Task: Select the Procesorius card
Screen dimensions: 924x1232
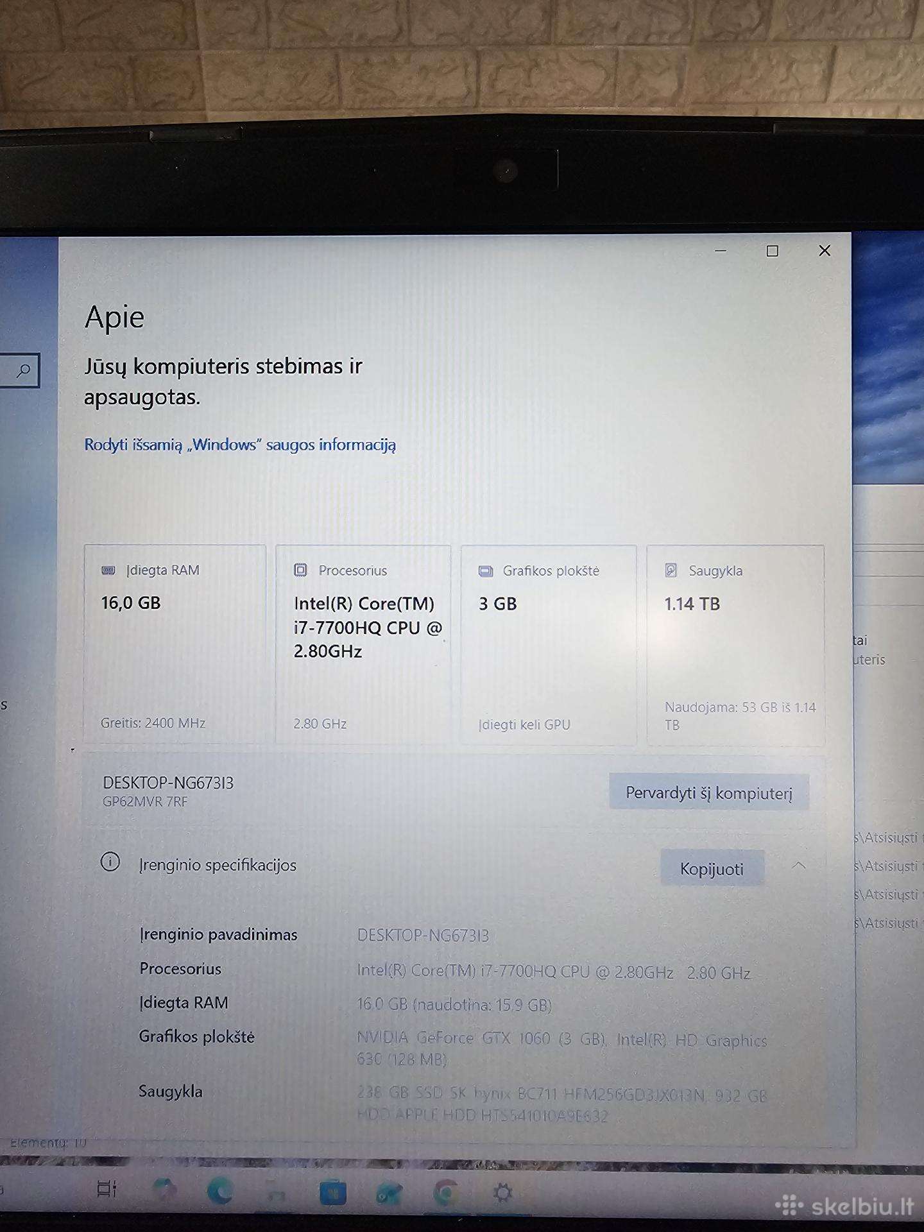Action: (x=363, y=645)
